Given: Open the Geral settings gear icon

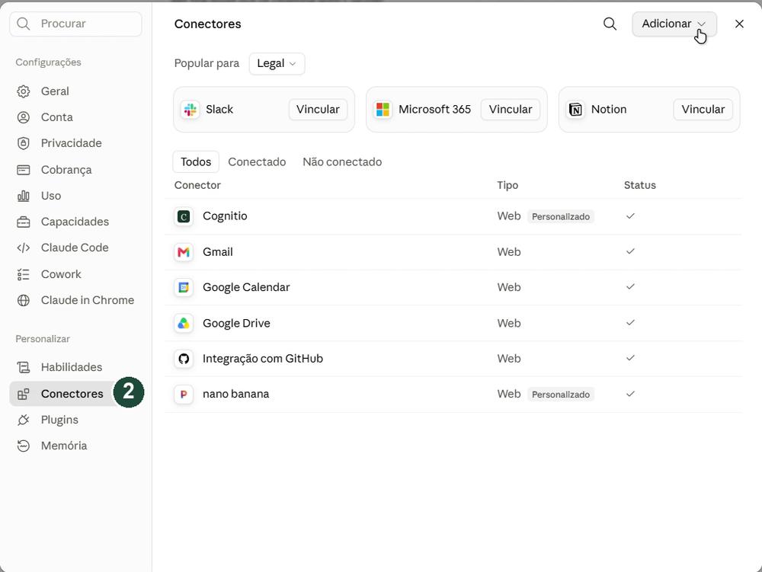Looking at the screenshot, I should click(x=24, y=91).
